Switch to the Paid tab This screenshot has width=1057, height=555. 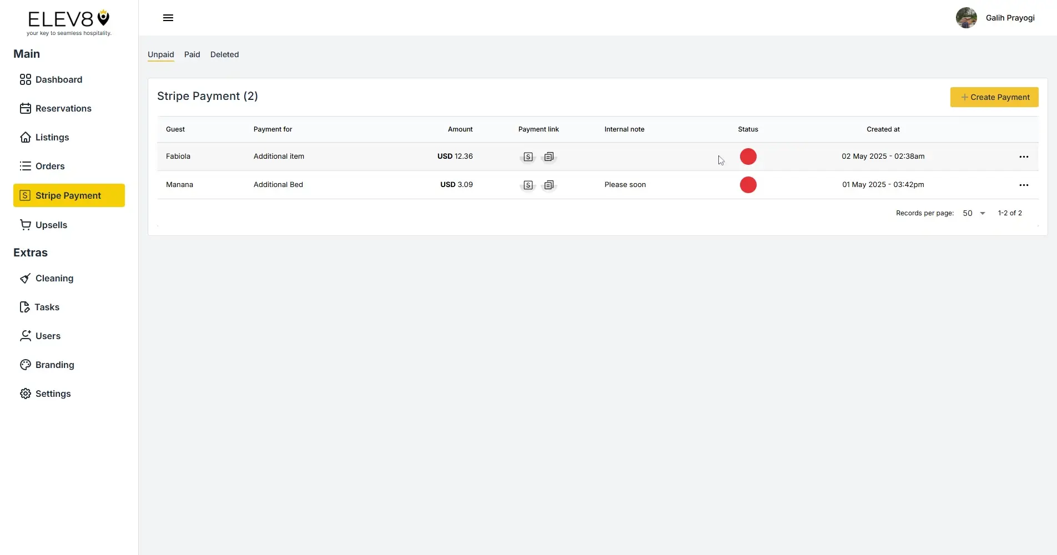click(x=192, y=54)
